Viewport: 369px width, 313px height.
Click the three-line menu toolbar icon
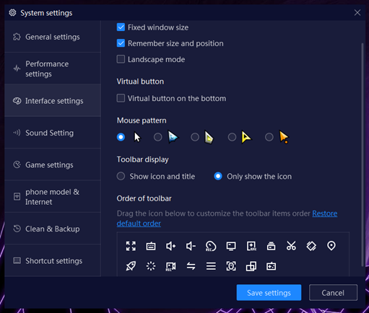pyautogui.click(x=211, y=266)
